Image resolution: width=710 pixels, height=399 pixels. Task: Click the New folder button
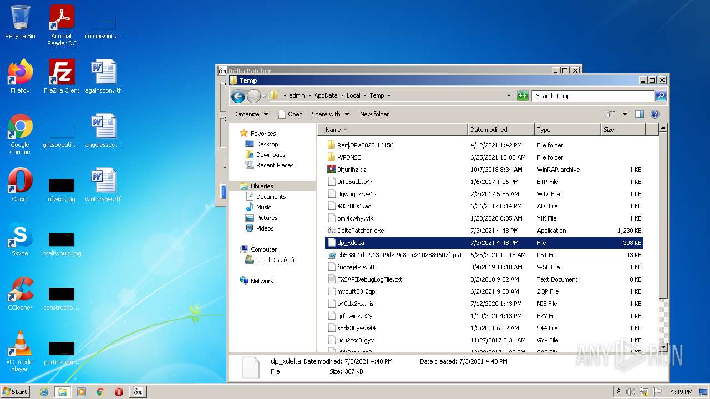click(x=374, y=114)
